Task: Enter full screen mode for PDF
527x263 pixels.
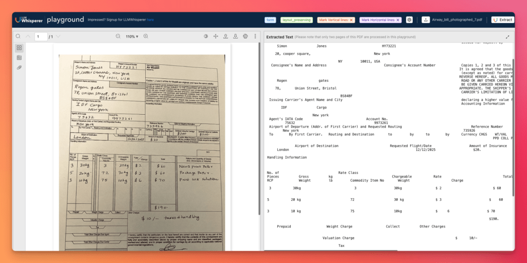Action: coord(216,37)
